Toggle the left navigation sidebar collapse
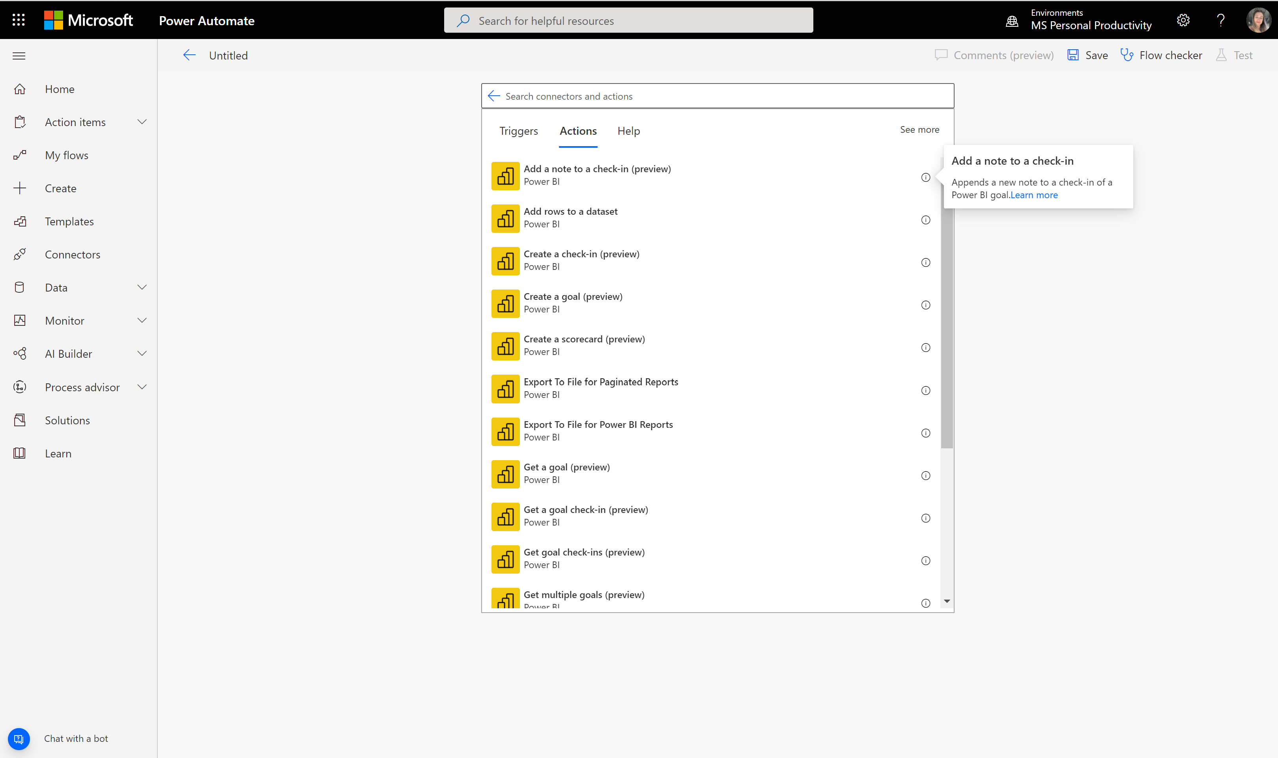 (19, 56)
